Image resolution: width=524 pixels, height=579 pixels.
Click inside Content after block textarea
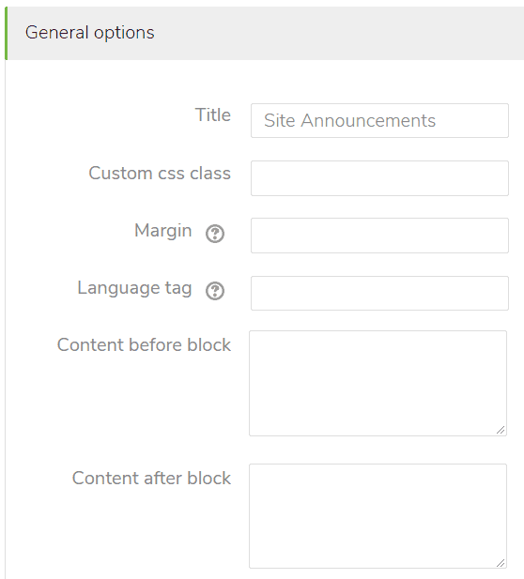pyautogui.click(x=378, y=516)
